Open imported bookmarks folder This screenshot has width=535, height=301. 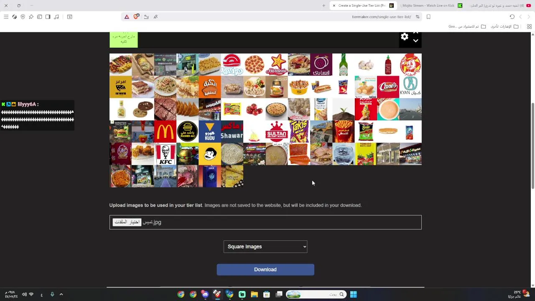(467, 26)
